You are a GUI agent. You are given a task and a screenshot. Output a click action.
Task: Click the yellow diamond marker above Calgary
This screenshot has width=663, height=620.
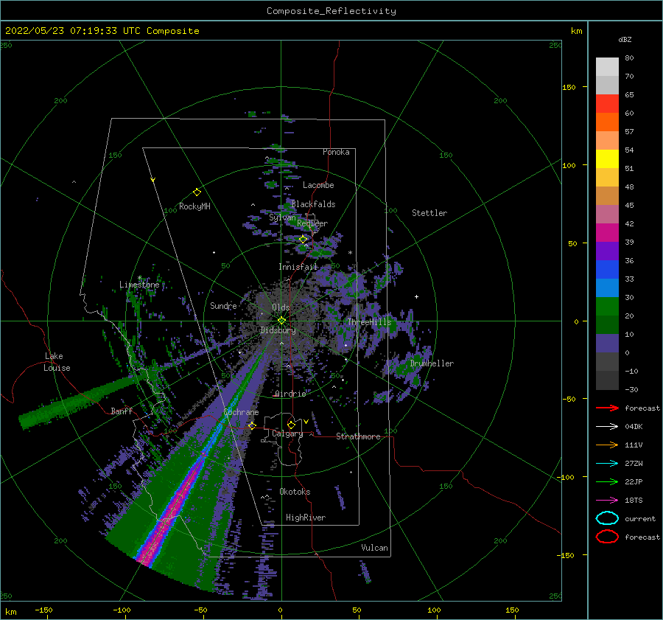coord(291,425)
